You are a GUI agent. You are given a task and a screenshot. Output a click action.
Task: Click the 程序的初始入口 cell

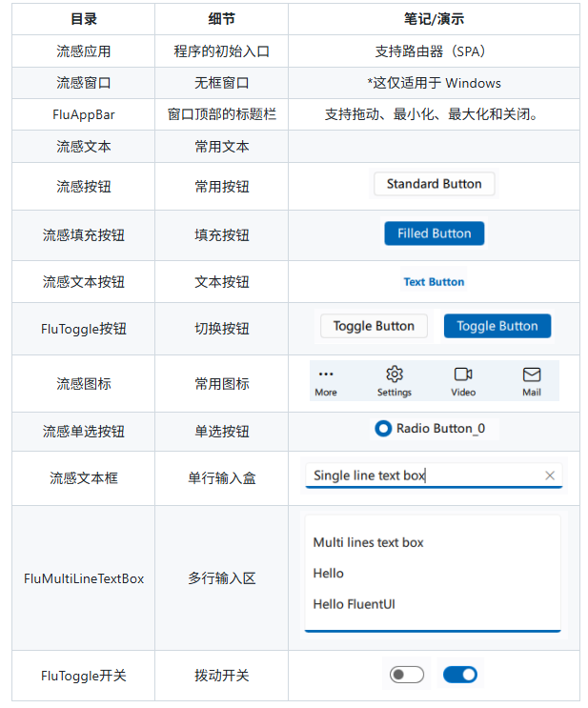(221, 51)
